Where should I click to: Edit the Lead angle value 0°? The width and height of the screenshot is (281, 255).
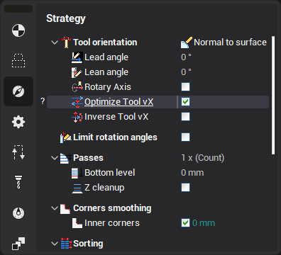click(x=186, y=57)
